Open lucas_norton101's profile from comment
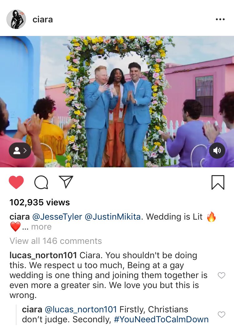 [43, 255]
